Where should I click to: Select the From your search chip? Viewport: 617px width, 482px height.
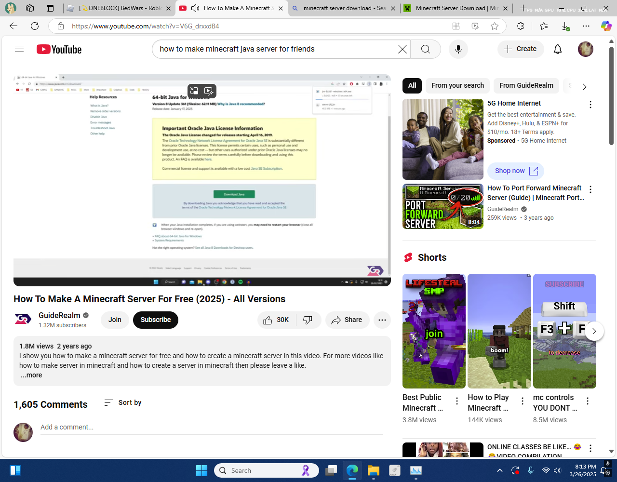(457, 85)
